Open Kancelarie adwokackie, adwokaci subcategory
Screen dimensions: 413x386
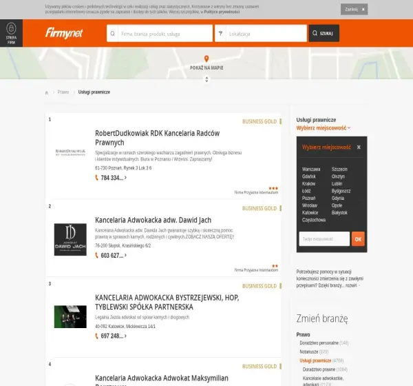[323, 381]
